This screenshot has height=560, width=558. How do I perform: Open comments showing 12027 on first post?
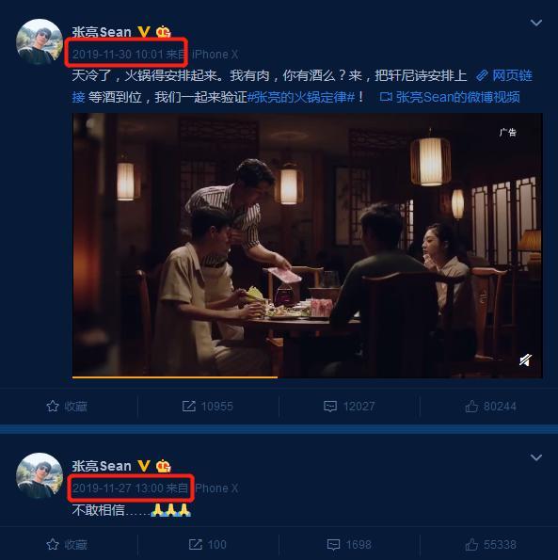pyautogui.click(x=349, y=406)
